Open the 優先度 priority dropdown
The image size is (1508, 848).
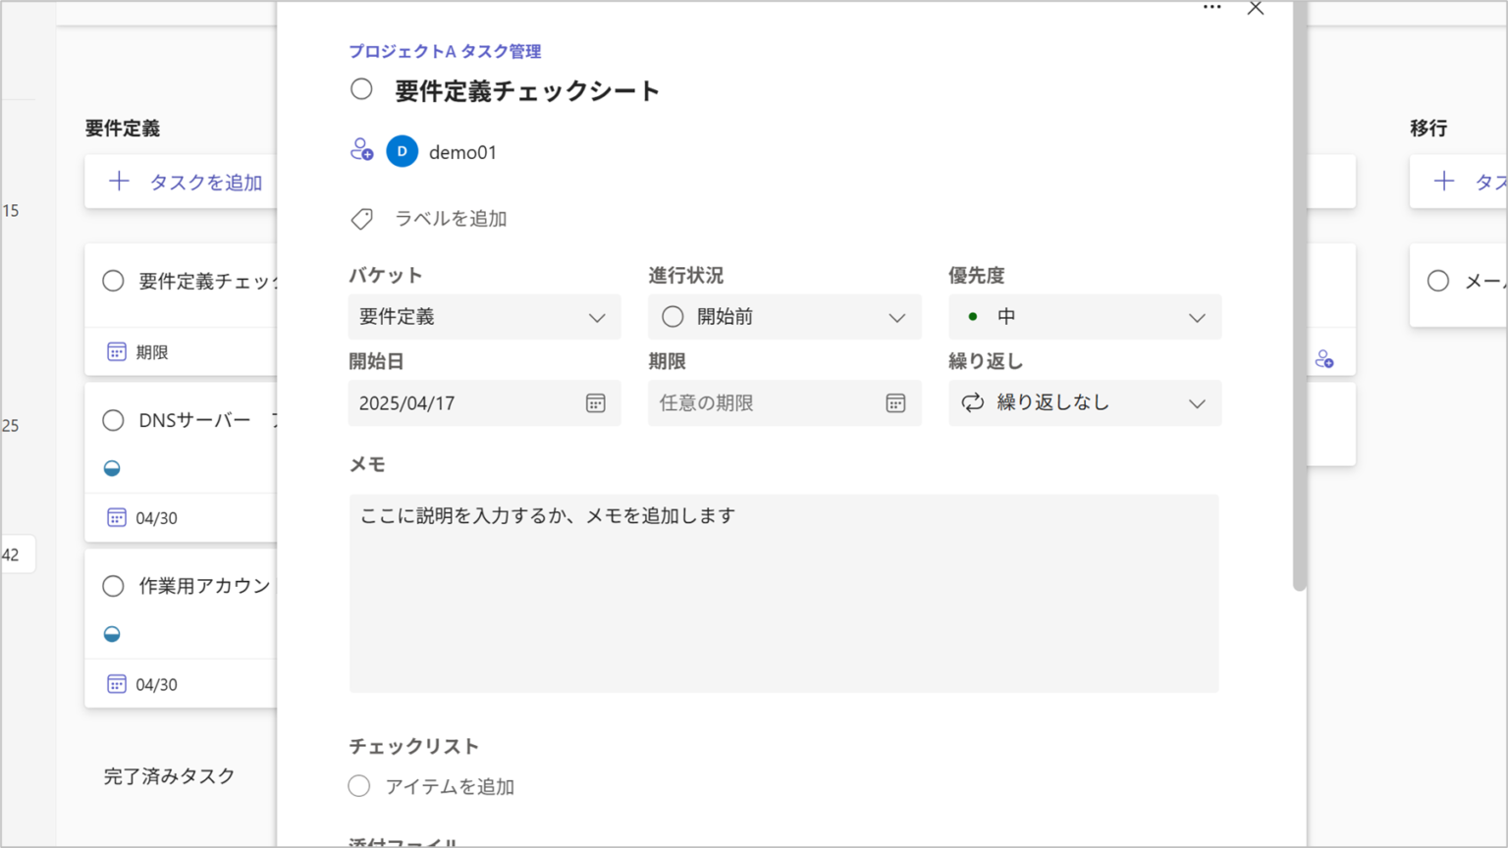point(1196,316)
